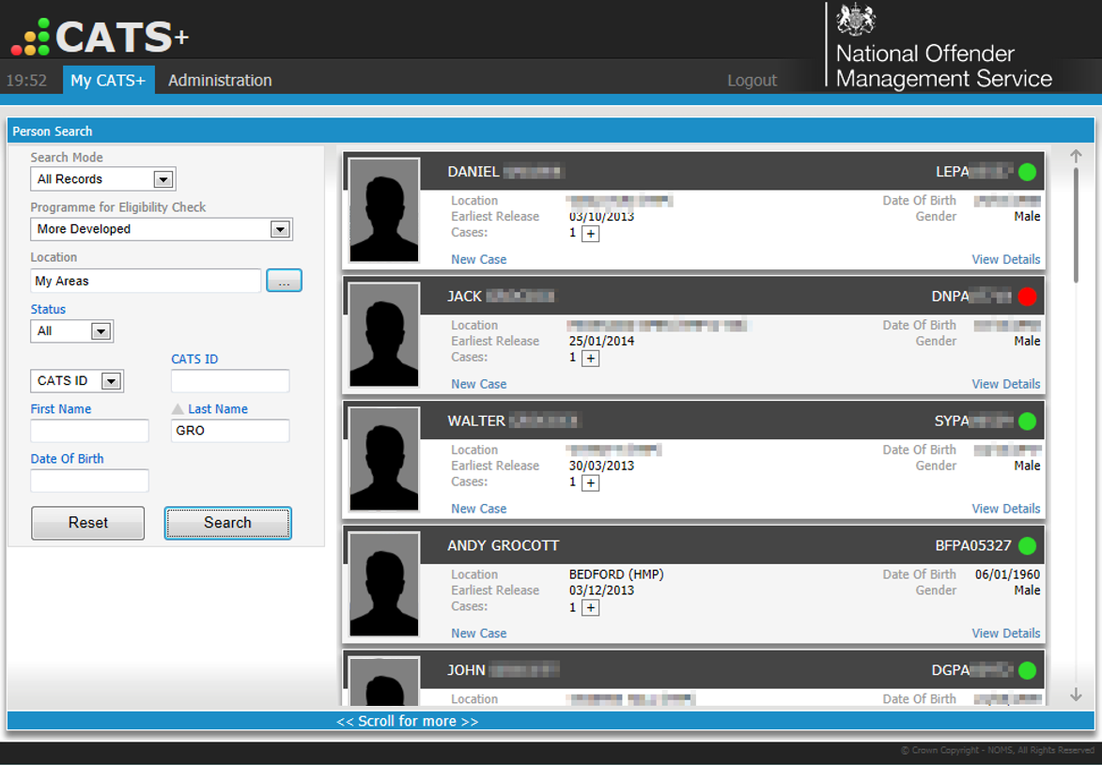Click the sort triangle beside Last Name
This screenshot has height=765, width=1102.
point(178,409)
